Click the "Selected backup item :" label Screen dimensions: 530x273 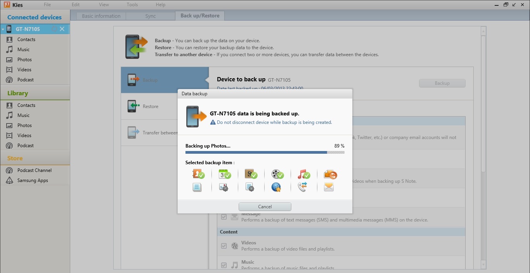click(210, 163)
